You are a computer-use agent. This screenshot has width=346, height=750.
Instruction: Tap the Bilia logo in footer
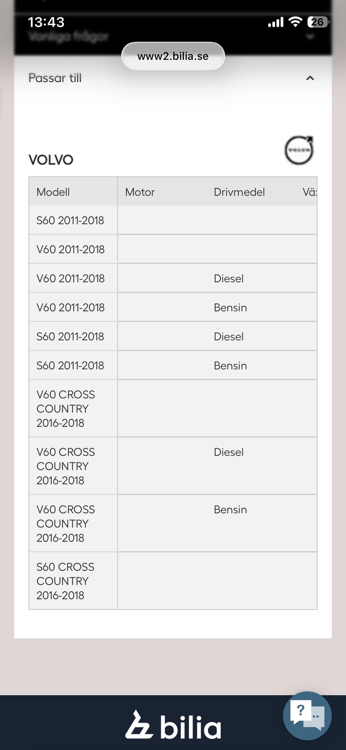173,725
